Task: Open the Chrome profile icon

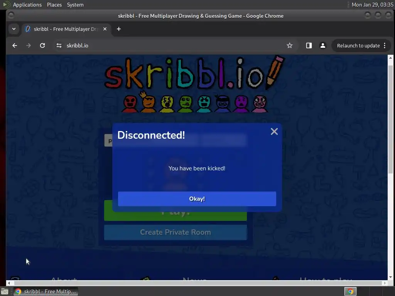Action: 323,45
